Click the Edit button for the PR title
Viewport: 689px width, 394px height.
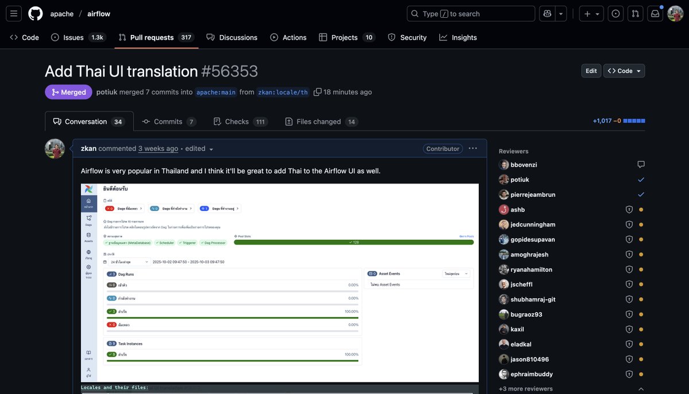coord(591,71)
